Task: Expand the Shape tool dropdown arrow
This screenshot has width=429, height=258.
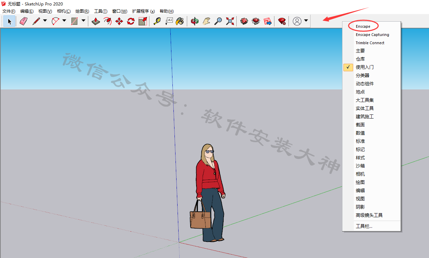Action: click(x=83, y=21)
